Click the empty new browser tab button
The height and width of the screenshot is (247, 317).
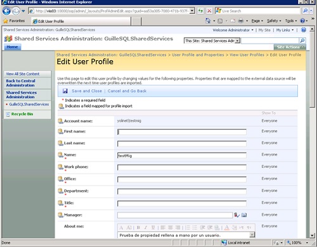point(136,22)
